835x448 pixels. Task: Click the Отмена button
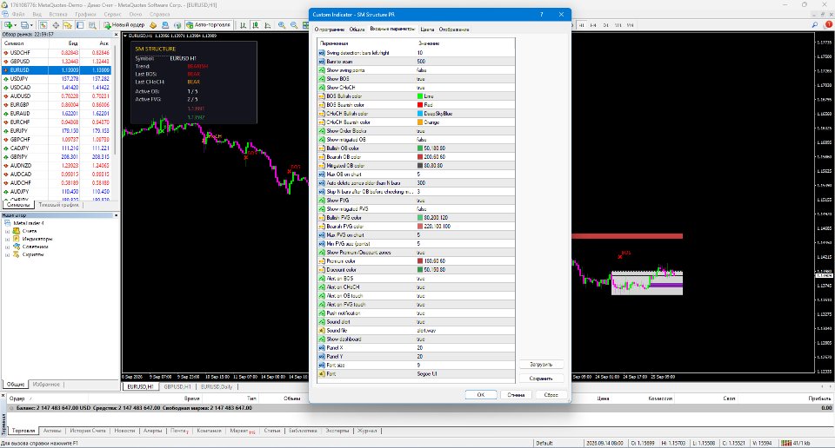click(x=516, y=395)
